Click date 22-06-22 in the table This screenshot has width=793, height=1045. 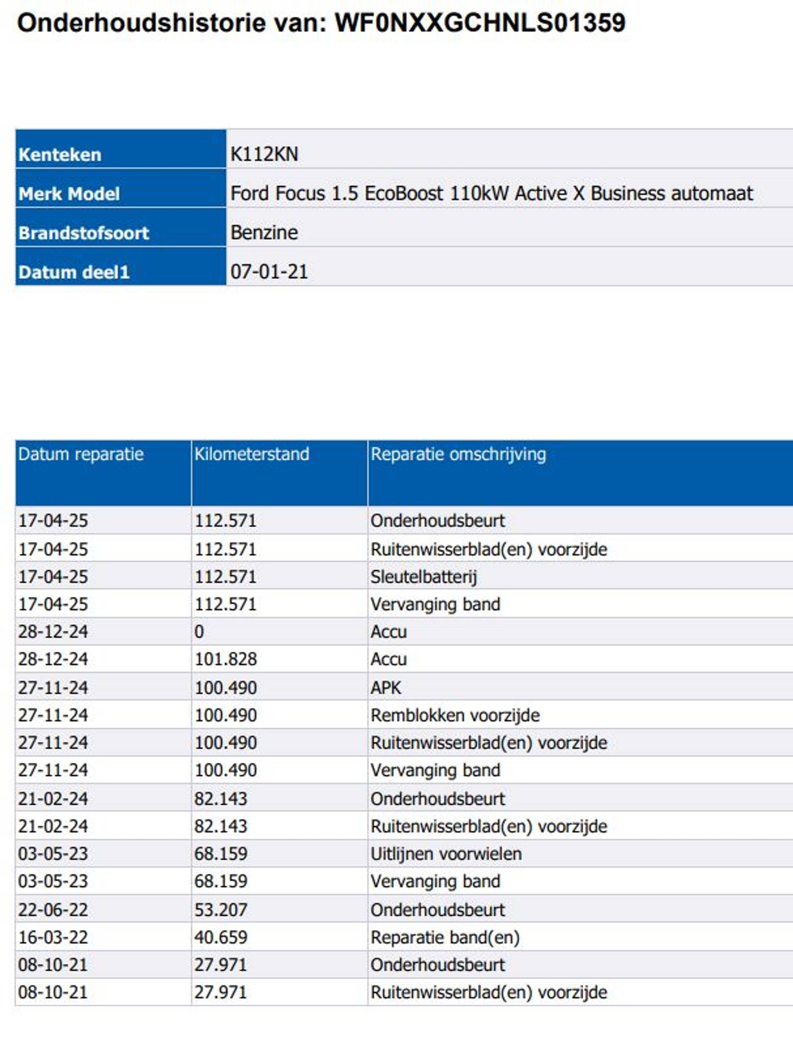pos(53,910)
